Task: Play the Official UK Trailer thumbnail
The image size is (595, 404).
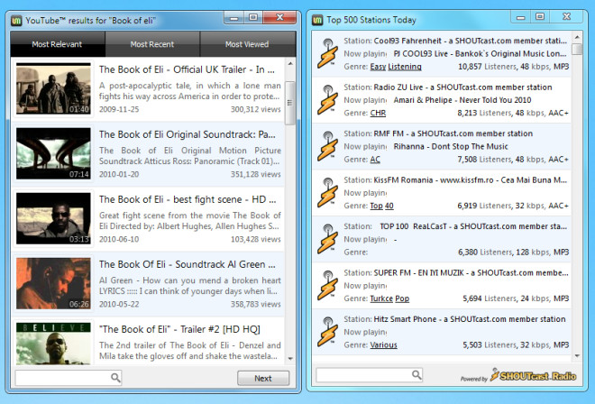Action: coord(53,88)
